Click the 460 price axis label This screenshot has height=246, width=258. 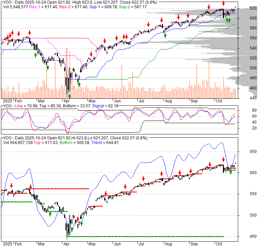253,88
